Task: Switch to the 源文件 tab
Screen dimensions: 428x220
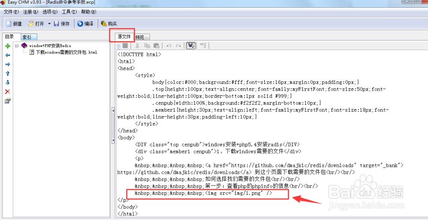Action: [x=125, y=36]
